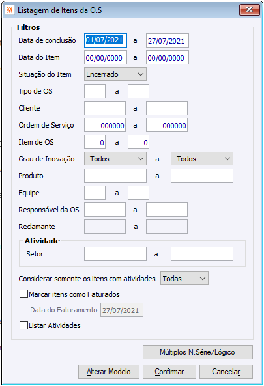
Task: Check Marcar itens como Faturados
Action: point(23,294)
